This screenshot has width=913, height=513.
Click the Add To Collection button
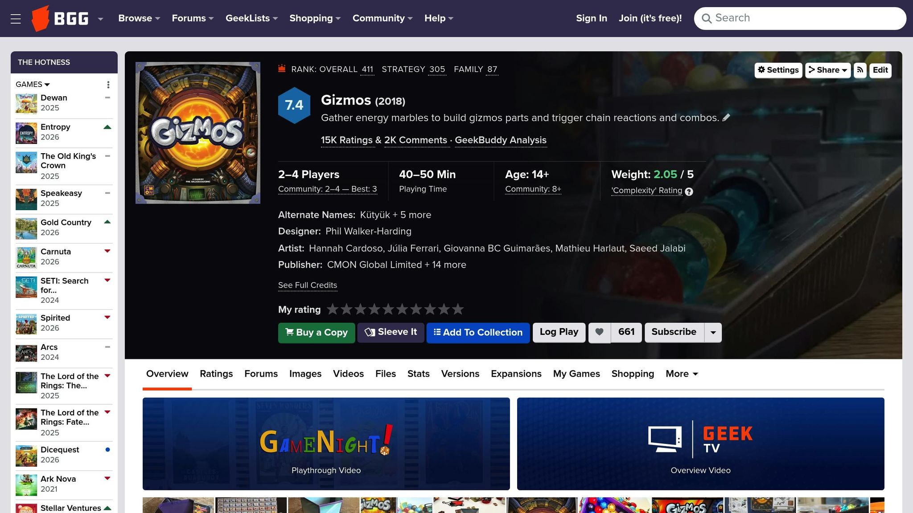(477, 333)
